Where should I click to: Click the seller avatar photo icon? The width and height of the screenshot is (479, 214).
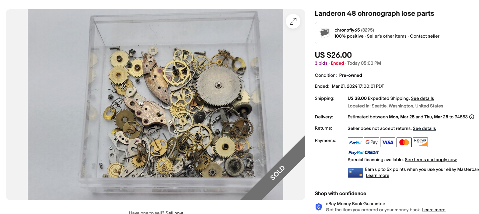click(x=325, y=33)
